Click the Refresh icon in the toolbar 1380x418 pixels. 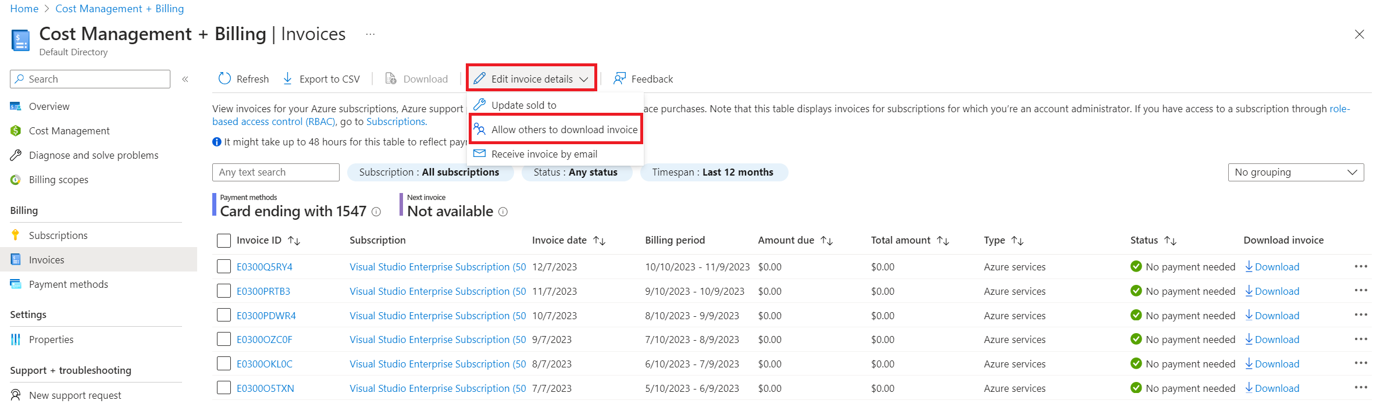pyautogui.click(x=224, y=78)
